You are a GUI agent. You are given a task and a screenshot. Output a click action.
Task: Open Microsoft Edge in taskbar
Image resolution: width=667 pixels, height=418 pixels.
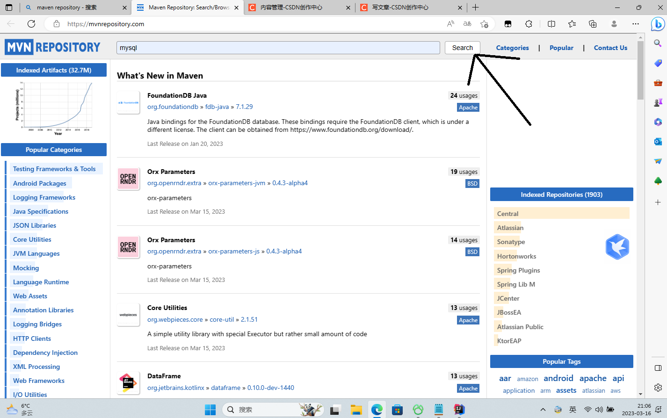tap(377, 410)
